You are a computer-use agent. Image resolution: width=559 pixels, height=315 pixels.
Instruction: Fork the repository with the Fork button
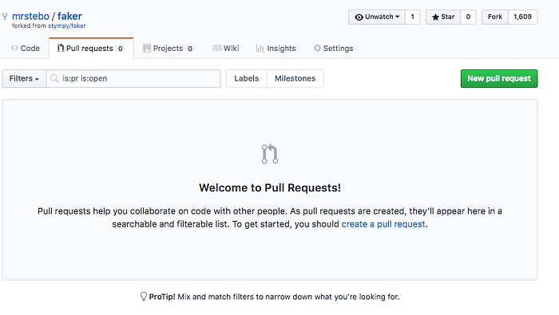click(495, 17)
